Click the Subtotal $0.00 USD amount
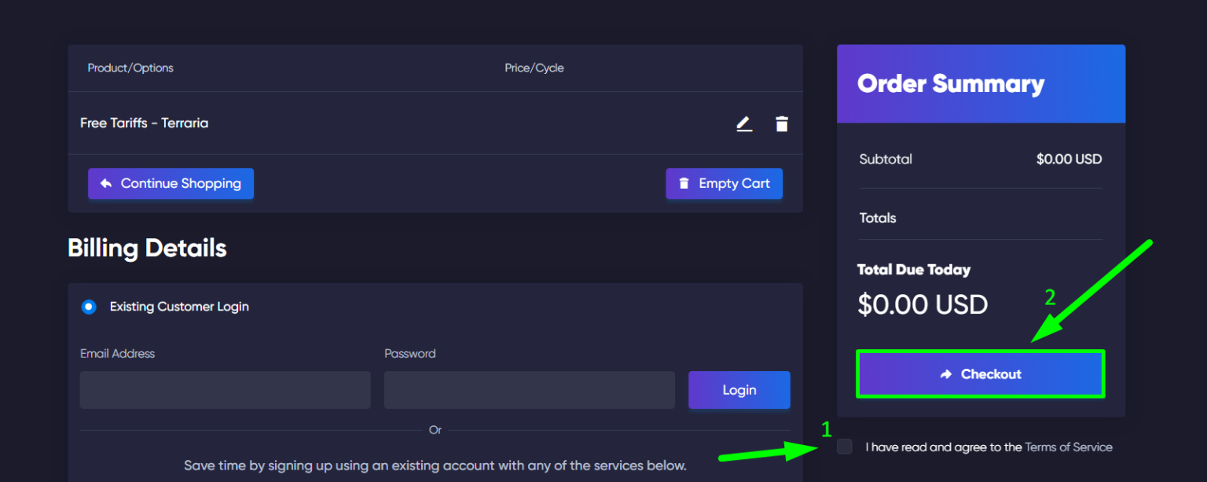The width and height of the screenshot is (1207, 482). pos(1069,160)
